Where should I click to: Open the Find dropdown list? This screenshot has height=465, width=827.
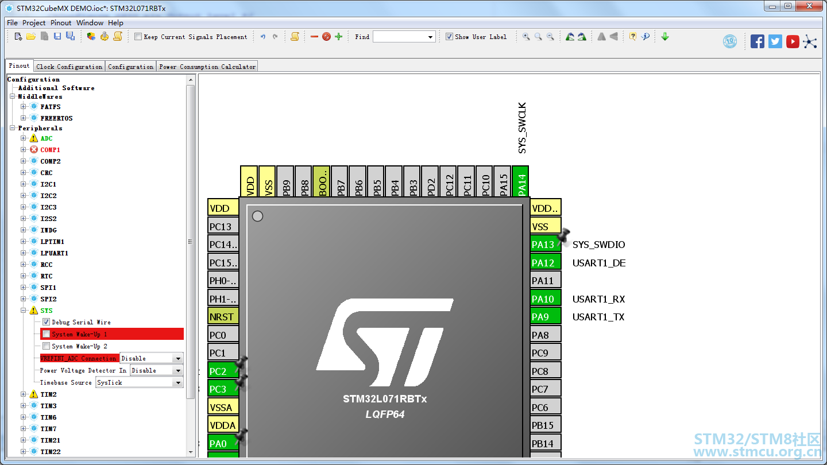pyautogui.click(x=431, y=37)
